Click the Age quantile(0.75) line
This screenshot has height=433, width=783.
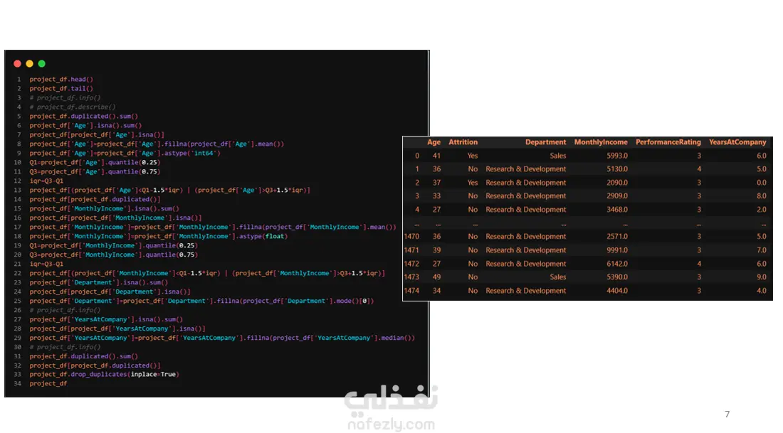click(95, 171)
